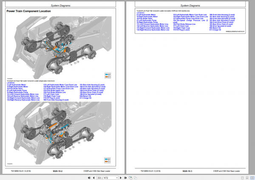Click 18-Park Brake Valve on page 9020-10-3

click(x=144, y=19)
